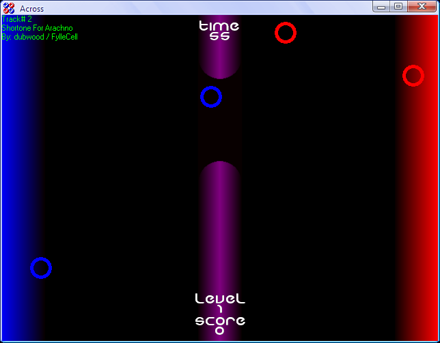
Task: Click the red ring beside the time counter
Action: (x=286, y=33)
